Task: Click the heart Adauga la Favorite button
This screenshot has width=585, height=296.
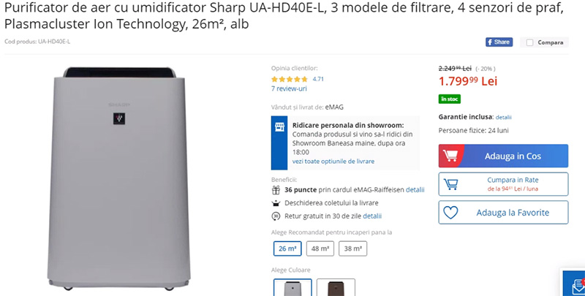Action: point(503,213)
